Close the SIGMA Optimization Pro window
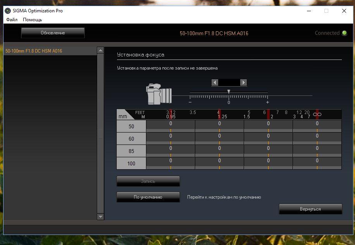 (x=344, y=11)
